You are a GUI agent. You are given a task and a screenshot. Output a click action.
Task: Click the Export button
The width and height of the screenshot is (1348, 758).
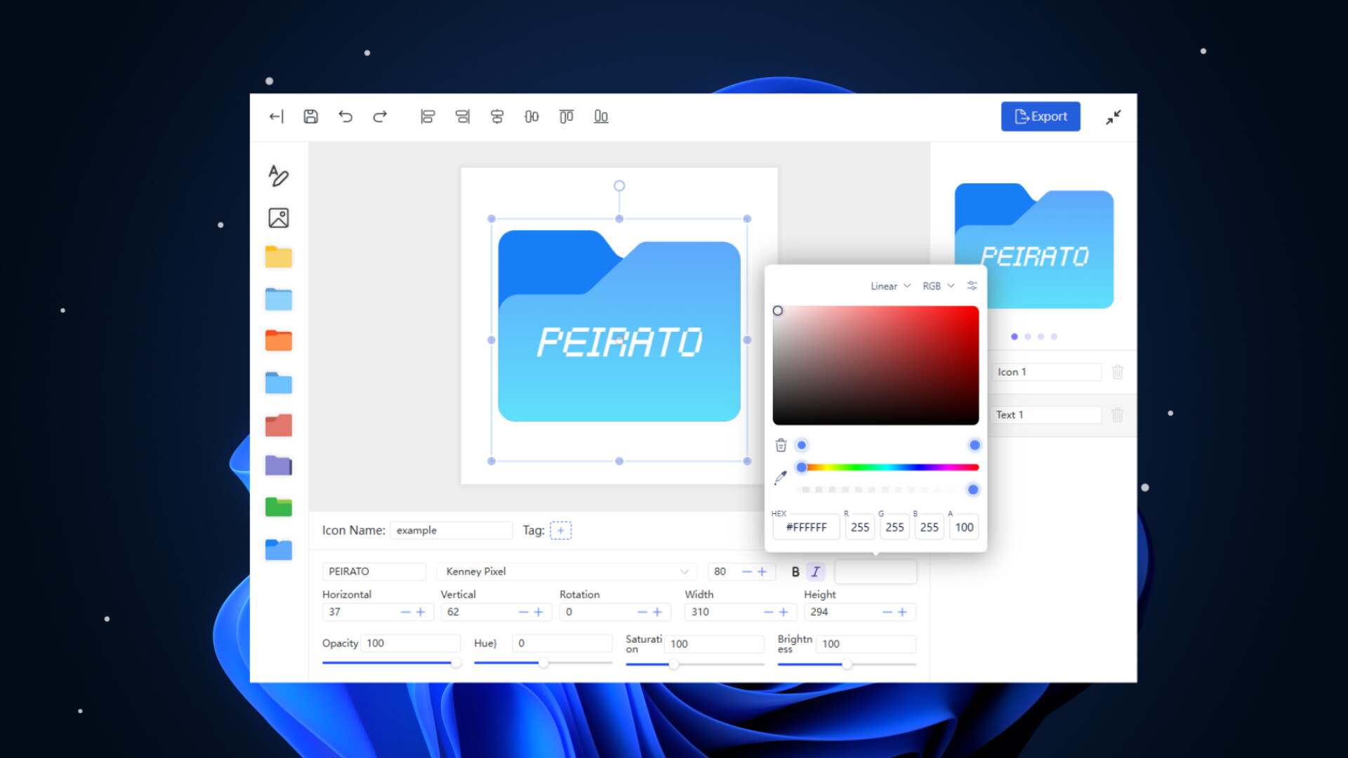pyautogui.click(x=1040, y=116)
